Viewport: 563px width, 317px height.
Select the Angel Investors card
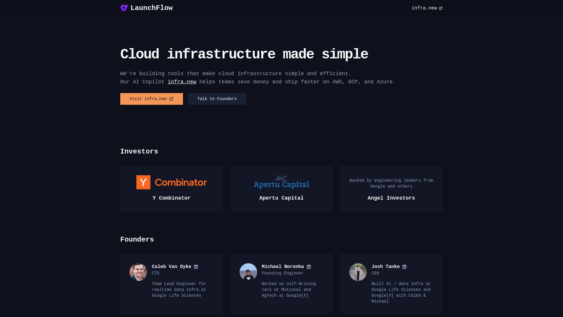pyautogui.click(x=391, y=189)
